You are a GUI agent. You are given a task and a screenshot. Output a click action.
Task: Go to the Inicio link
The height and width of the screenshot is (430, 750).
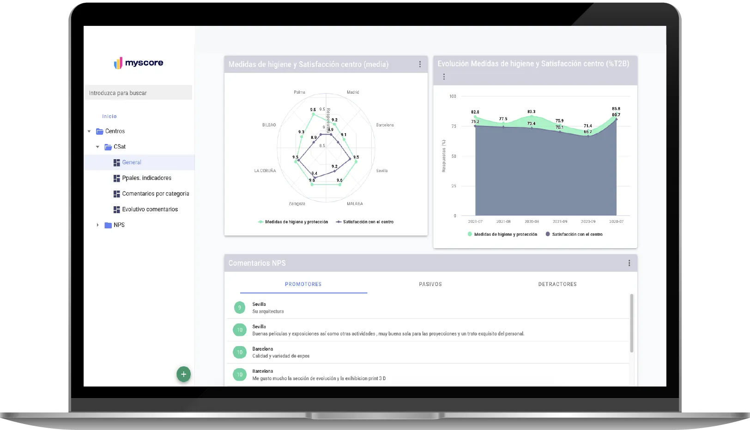109,116
